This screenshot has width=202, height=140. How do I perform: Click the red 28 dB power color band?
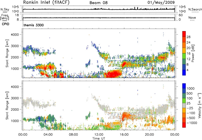(184, 34)
